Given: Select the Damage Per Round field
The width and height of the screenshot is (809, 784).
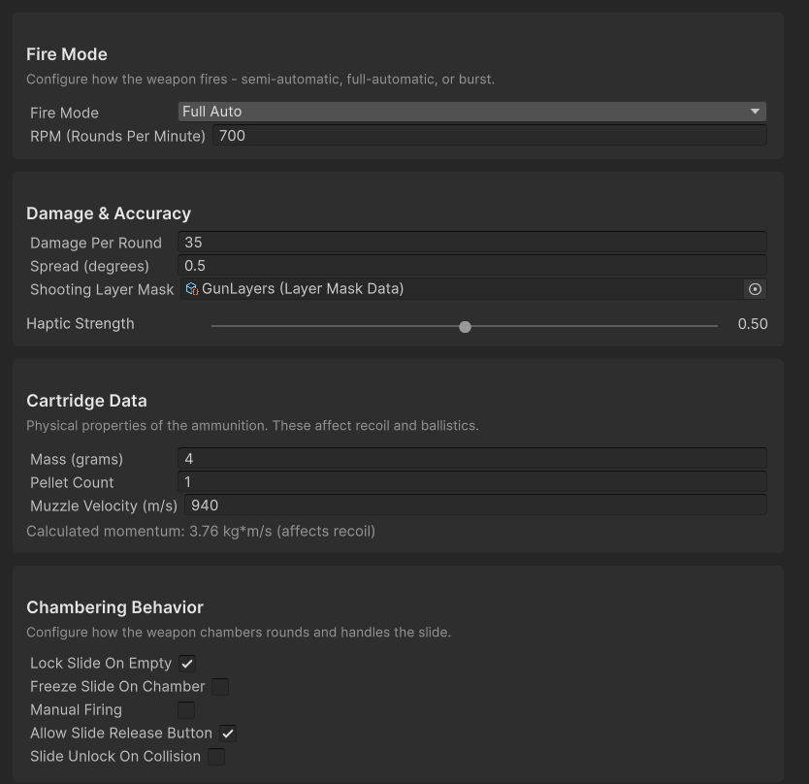Looking at the screenshot, I should point(471,243).
